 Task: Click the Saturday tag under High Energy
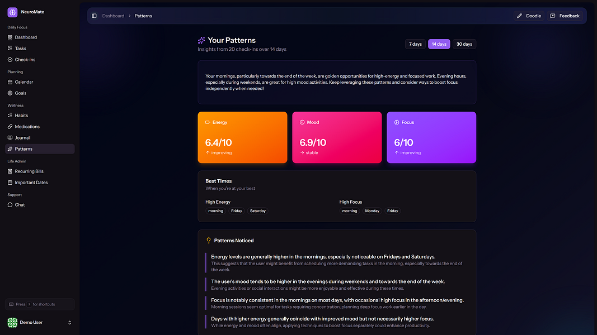coord(258,211)
